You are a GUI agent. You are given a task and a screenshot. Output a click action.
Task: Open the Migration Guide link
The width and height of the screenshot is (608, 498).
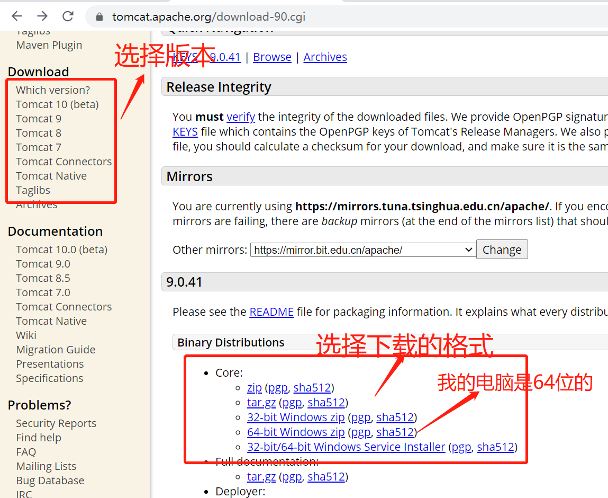(x=56, y=350)
